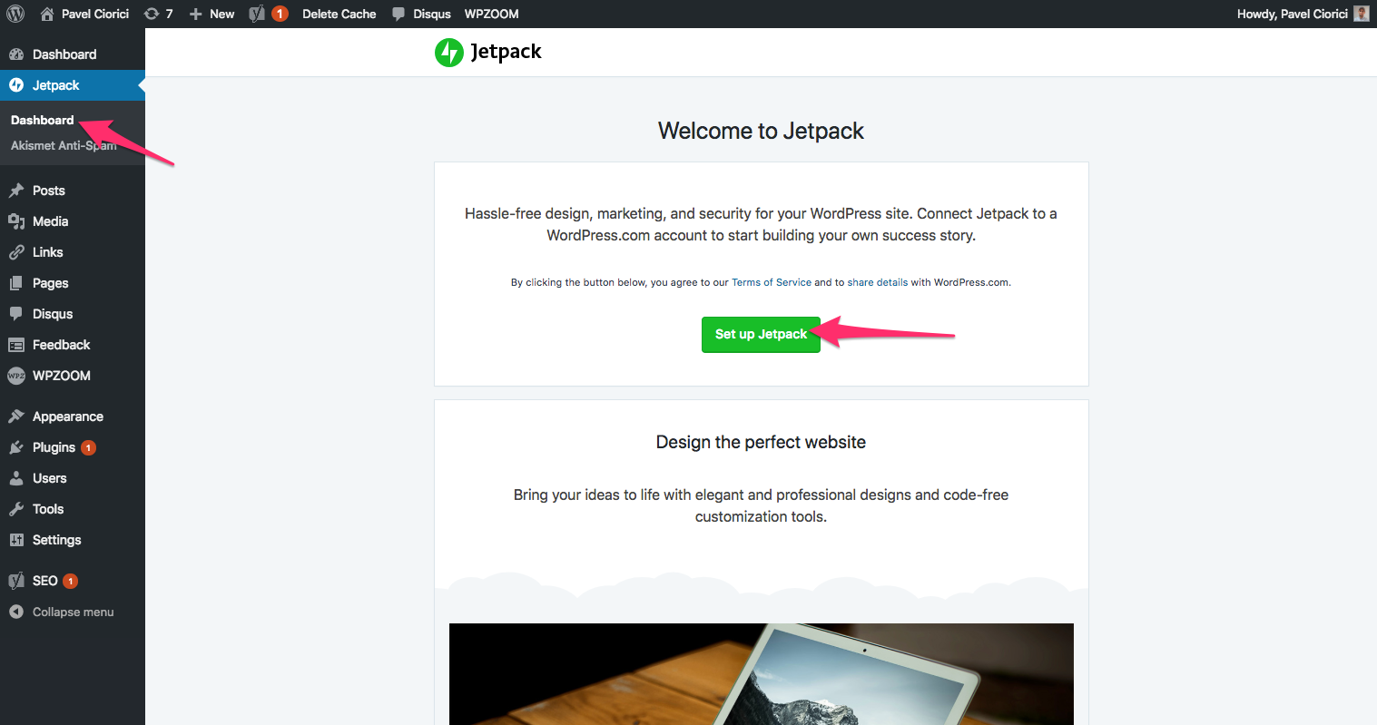Click the Feedback form icon
Image resolution: width=1377 pixels, height=725 pixels.
16,345
